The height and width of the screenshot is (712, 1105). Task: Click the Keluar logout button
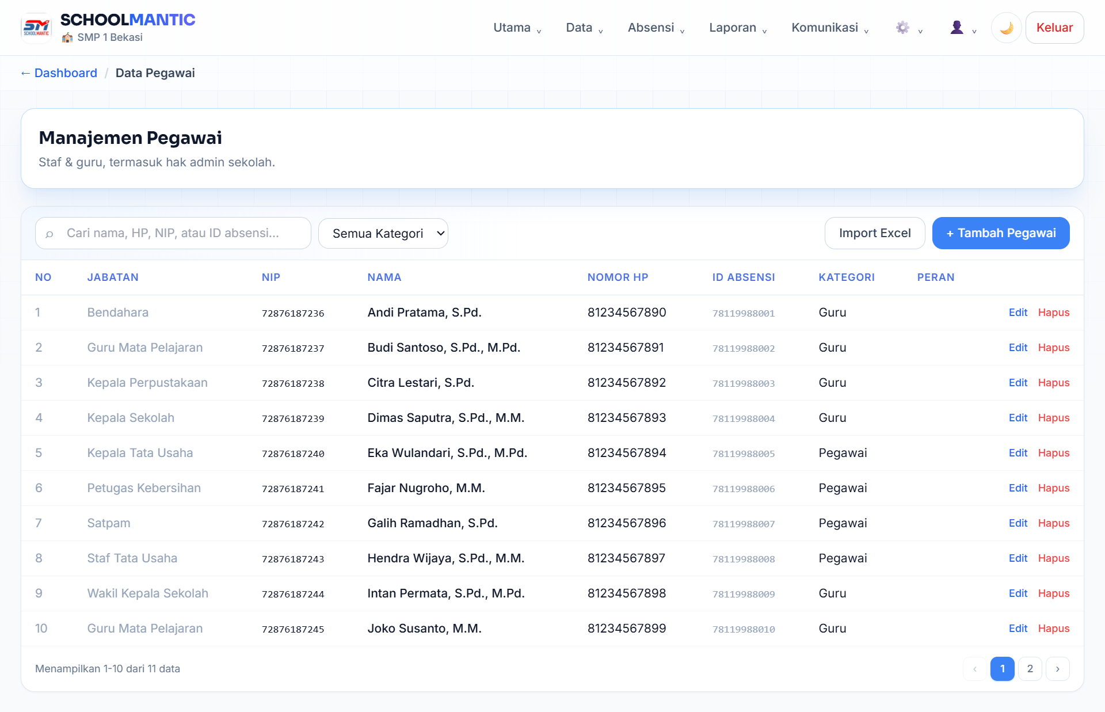(1054, 28)
